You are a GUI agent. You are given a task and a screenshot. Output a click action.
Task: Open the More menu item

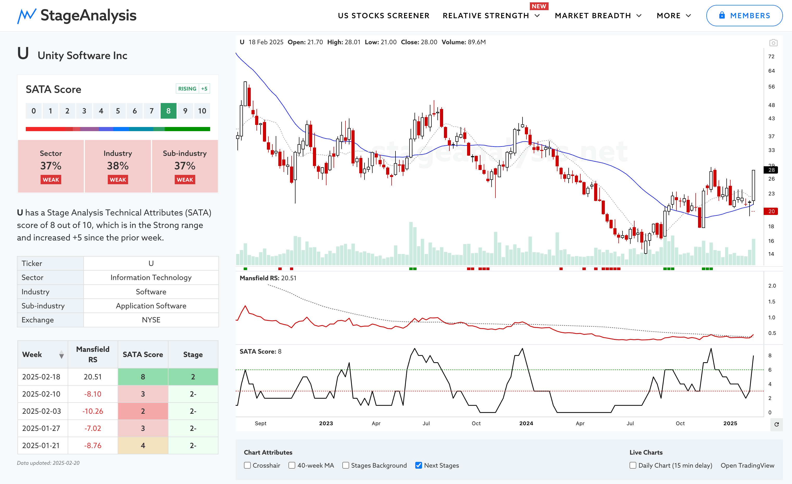pos(669,16)
